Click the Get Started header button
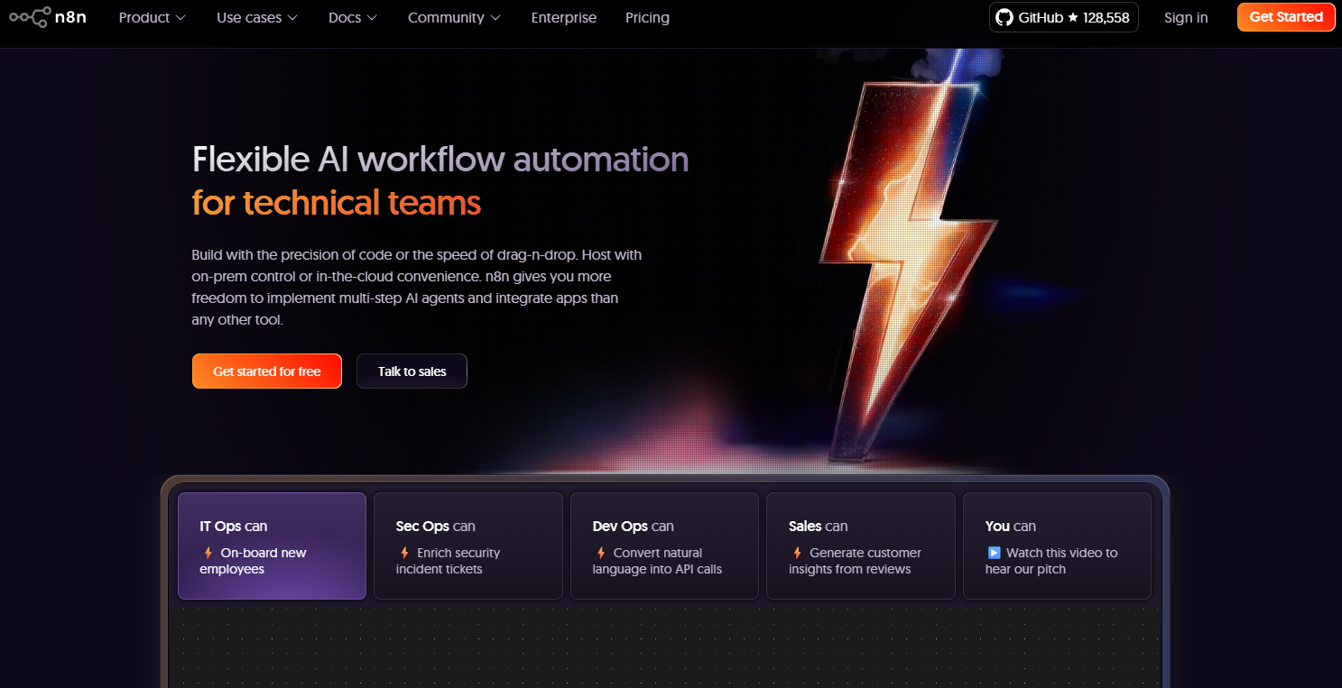This screenshot has height=688, width=1342. 1286,17
